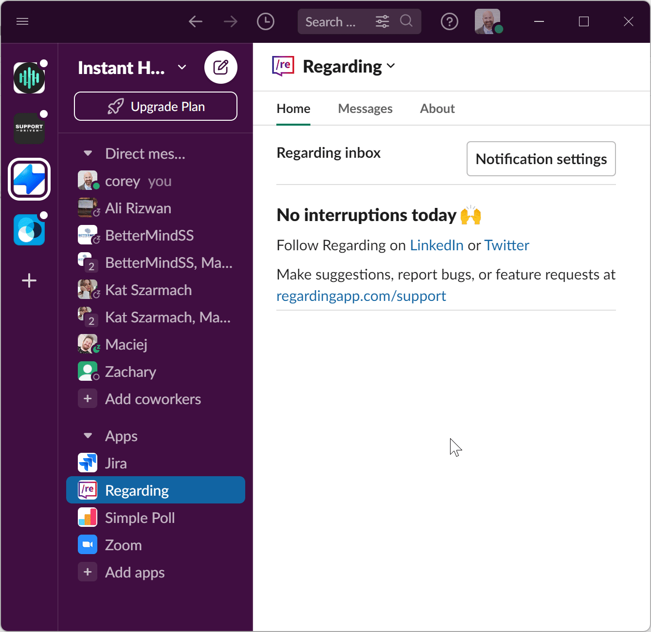The image size is (651, 632).
Task: Collapse the Apps section
Action: click(x=88, y=436)
